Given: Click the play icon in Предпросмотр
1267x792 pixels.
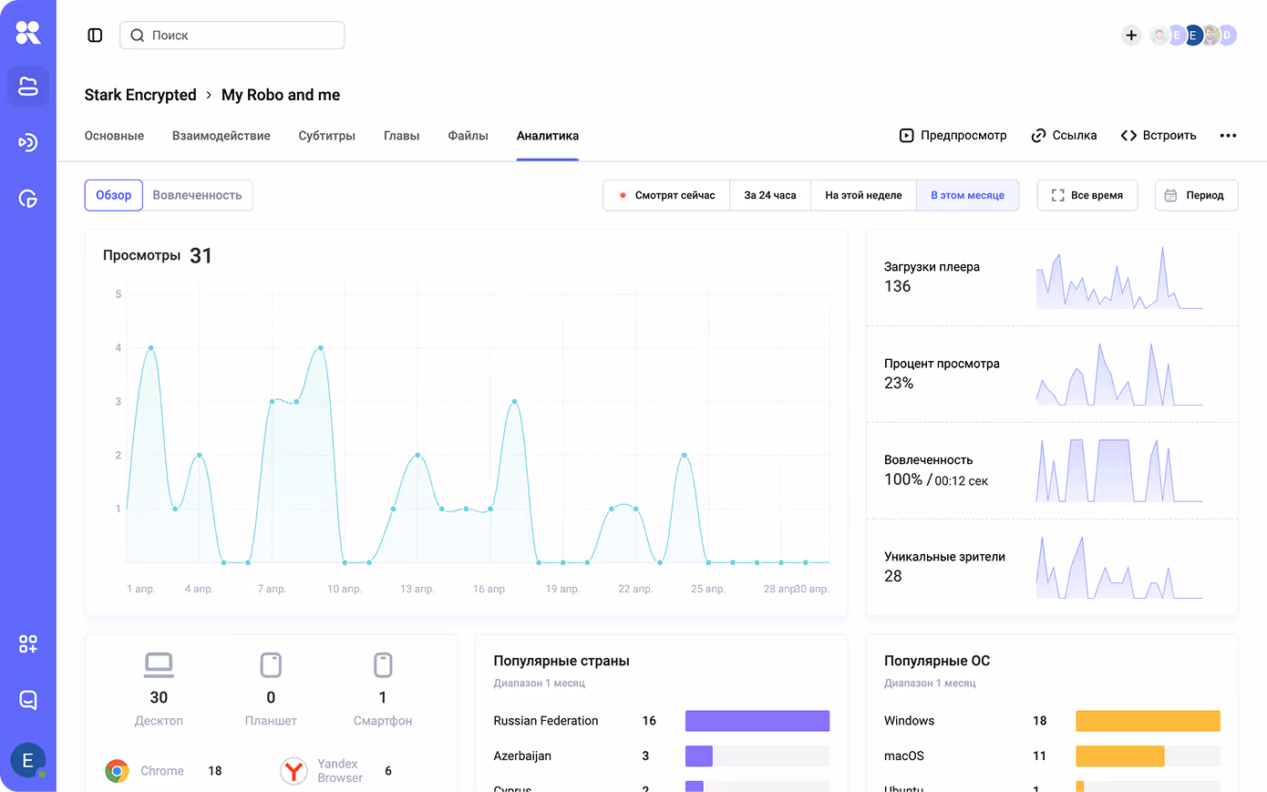Looking at the screenshot, I should click(x=906, y=136).
